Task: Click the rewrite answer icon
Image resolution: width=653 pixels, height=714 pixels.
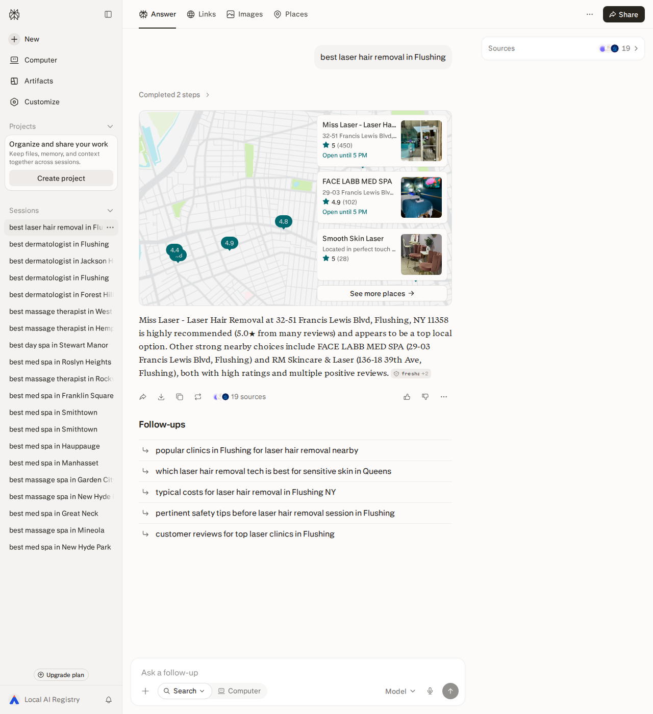Action: [x=198, y=397]
